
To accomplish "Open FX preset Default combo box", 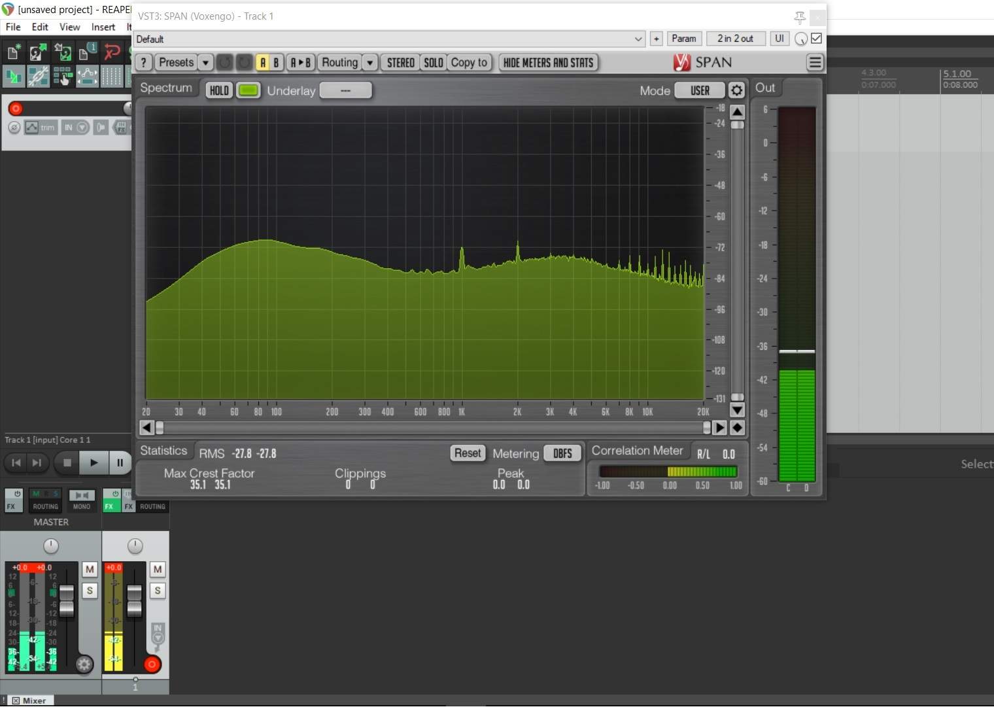I will point(389,39).
